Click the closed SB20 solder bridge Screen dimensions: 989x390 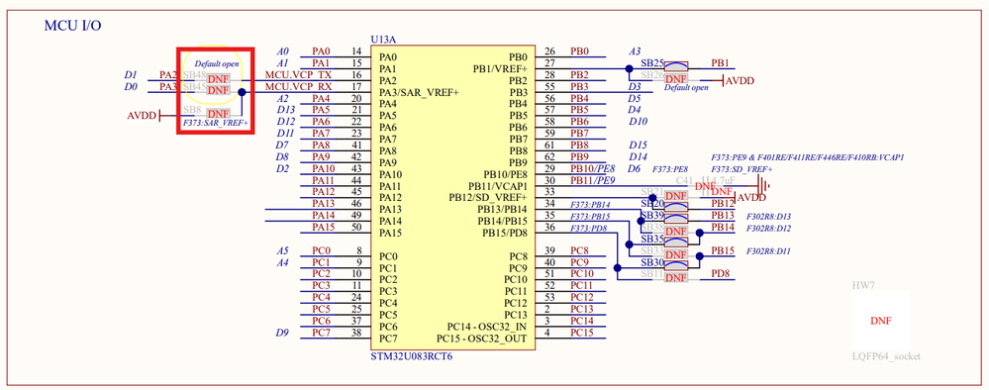[x=675, y=207]
